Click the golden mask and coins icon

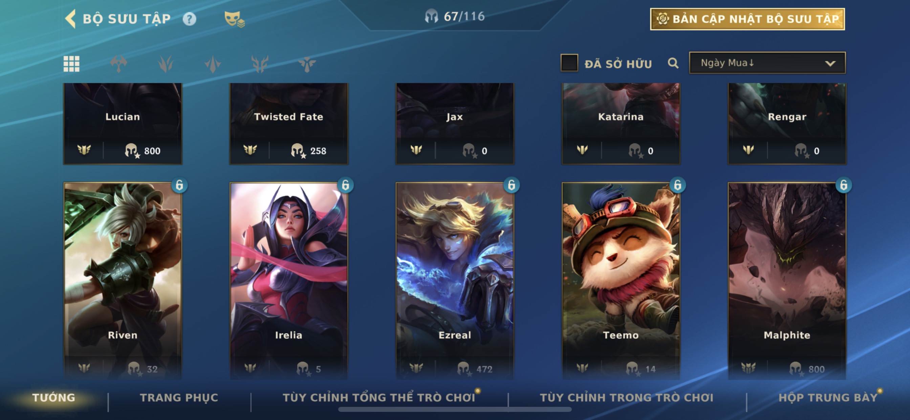(x=234, y=19)
